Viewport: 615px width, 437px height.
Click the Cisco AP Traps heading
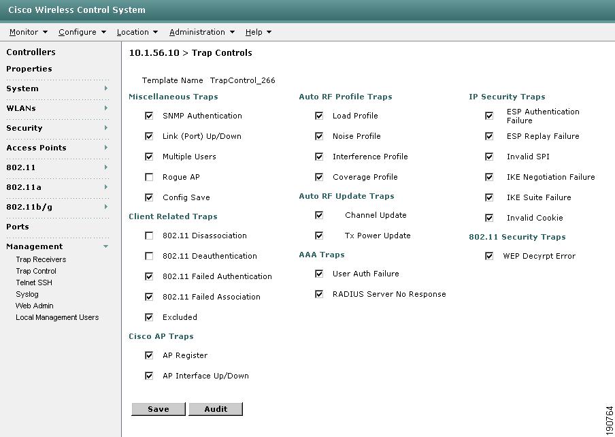click(x=161, y=336)
